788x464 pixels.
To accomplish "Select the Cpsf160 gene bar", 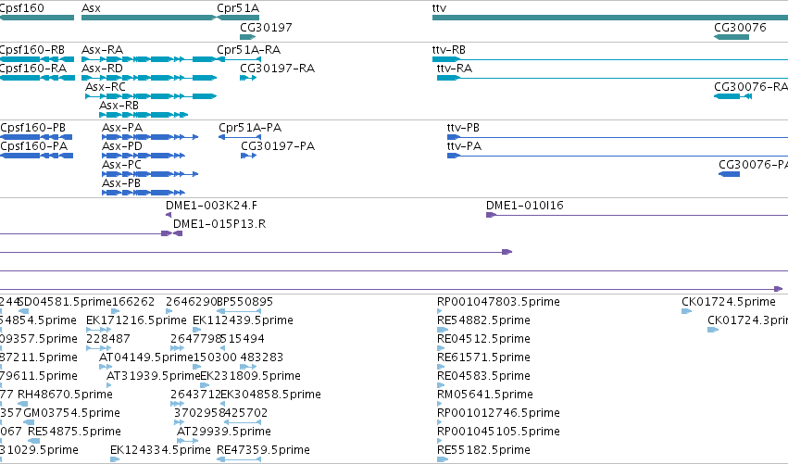I will (x=37, y=18).
